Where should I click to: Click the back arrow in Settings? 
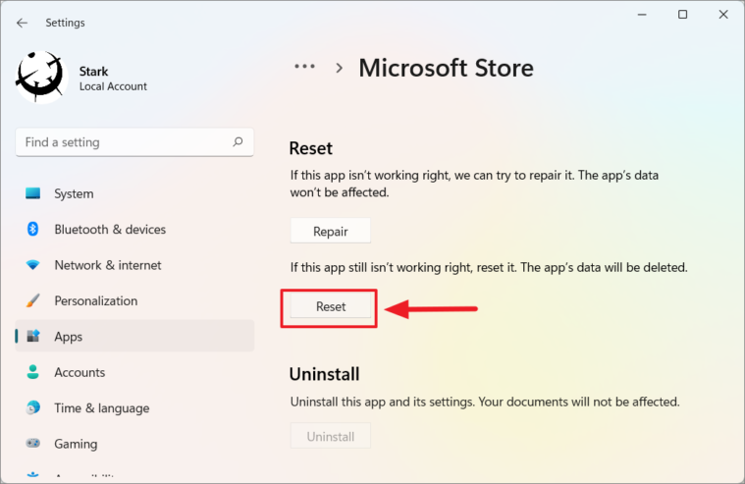point(22,23)
